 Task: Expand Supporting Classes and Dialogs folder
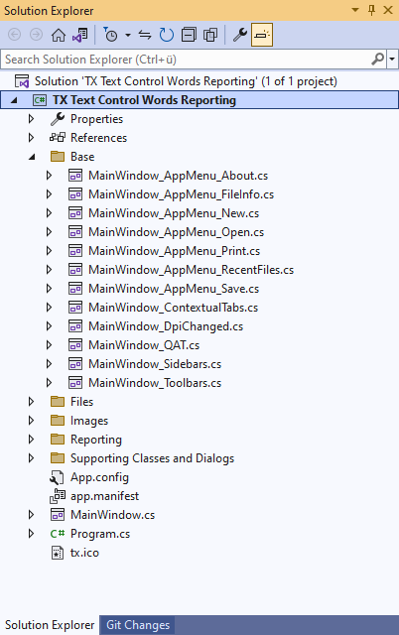[x=31, y=458]
